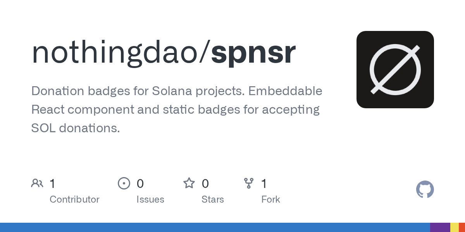Click the yellow language bar segment
This screenshot has width=465, height=232.
pos(455,227)
